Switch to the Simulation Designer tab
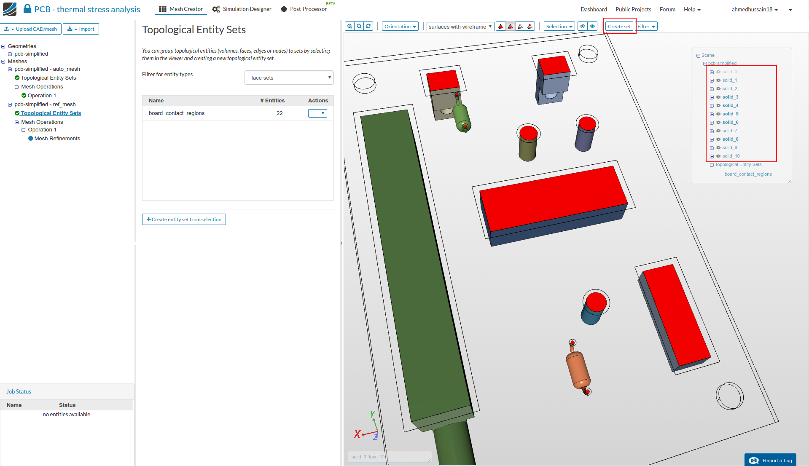809x466 pixels. [x=242, y=9]
